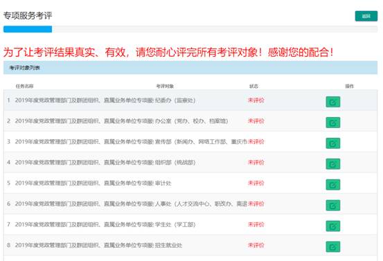Click the 专项服务考评 page title

click(28, 16)
